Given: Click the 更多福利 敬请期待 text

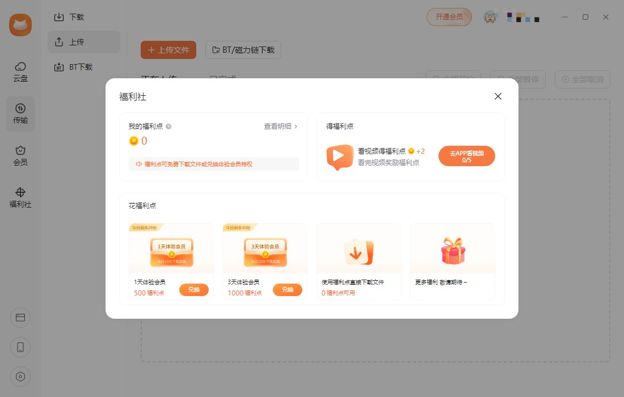Looking at the screenshot, I should (441, 282).
